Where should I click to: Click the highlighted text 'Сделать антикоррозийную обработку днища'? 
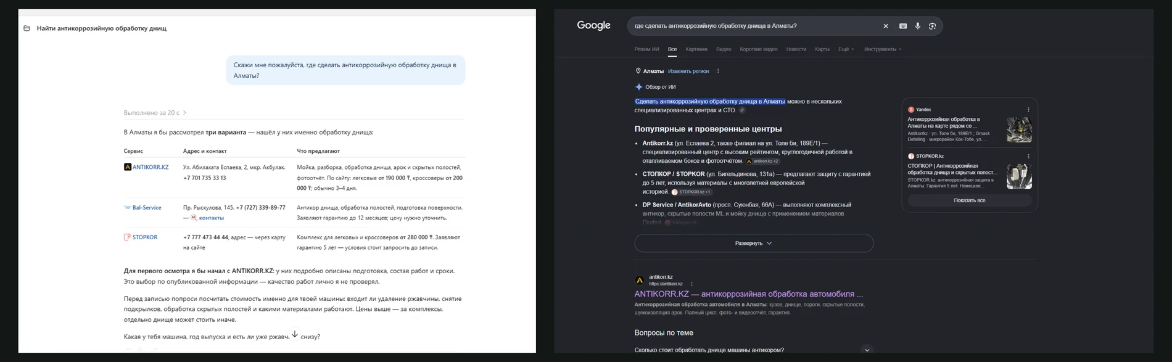pos(710,101)
